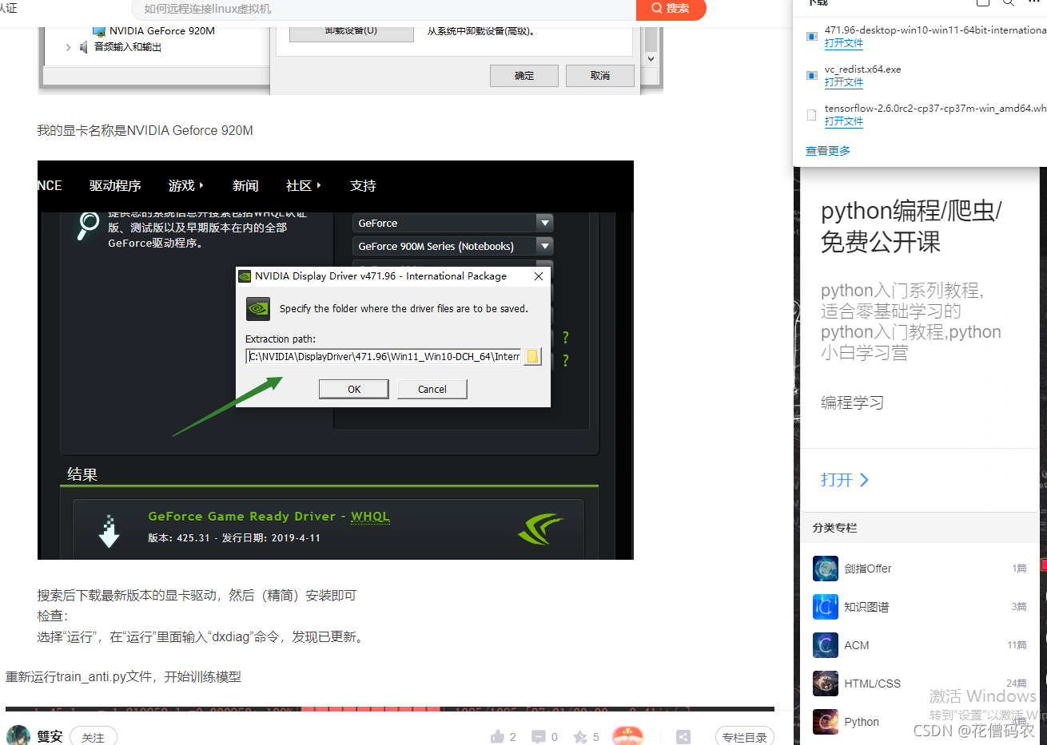Open the ACM column link
The height and width of the screenshot is (745, 1047).
pos(857,645)
